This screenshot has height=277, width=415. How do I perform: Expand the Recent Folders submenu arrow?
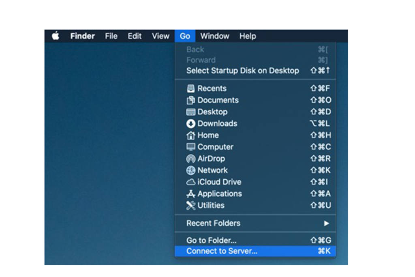[x=326, y=223]
